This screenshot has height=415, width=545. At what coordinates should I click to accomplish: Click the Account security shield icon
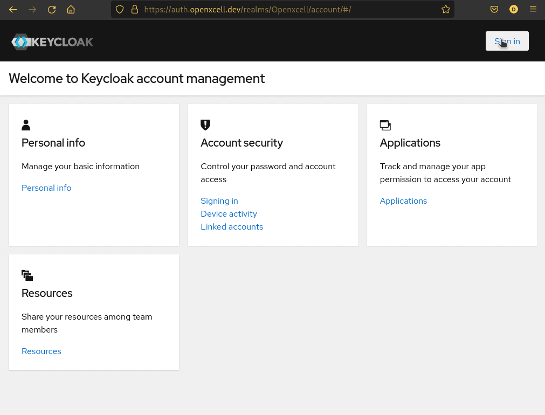click(x=205, y=125)
